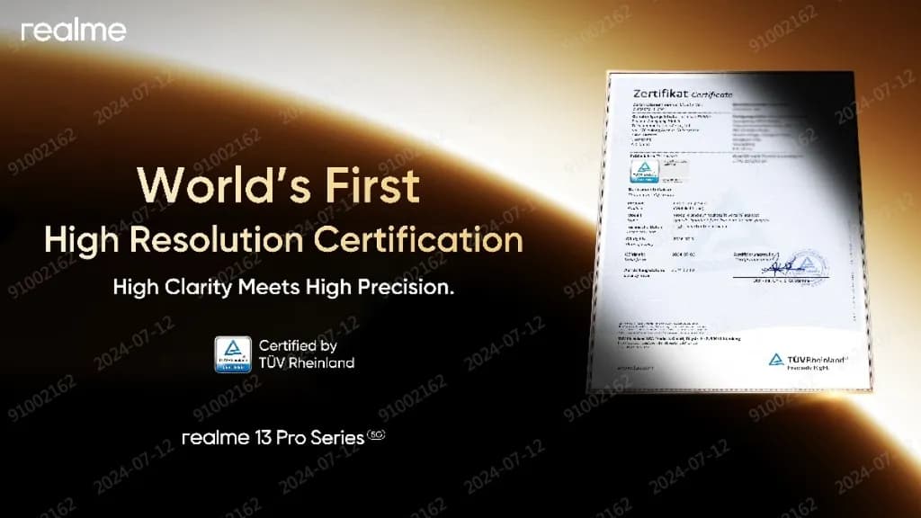Viewport: 921px width, 518px height.
Task: Click the 5G badge after 'Pro Series'
Action: pos(377,435)
